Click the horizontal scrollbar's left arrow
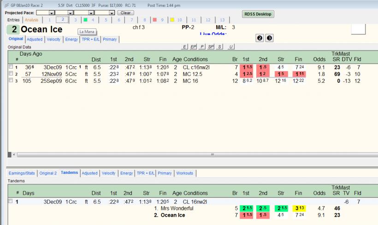Image resolution: width=378 pixels, height=225 pixels. point(14,155)
